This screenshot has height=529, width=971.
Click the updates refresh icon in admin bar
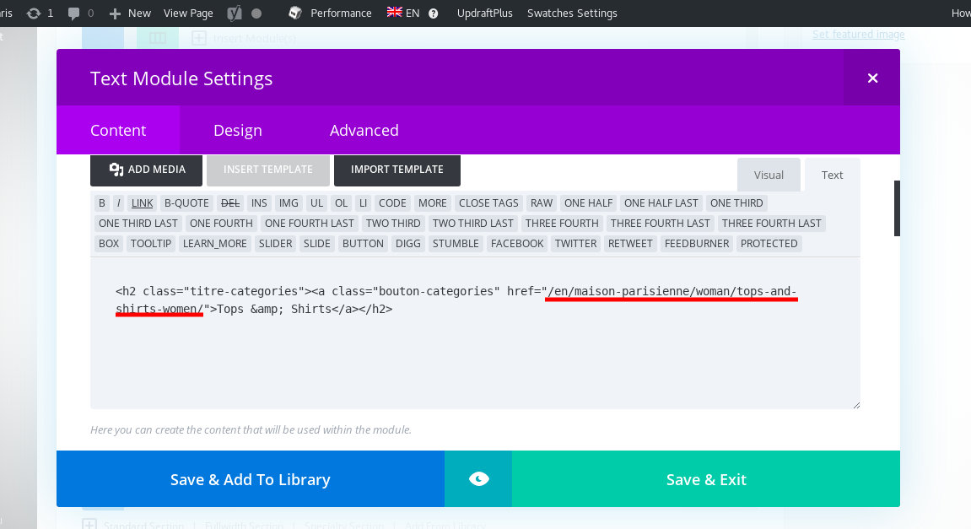34,13
